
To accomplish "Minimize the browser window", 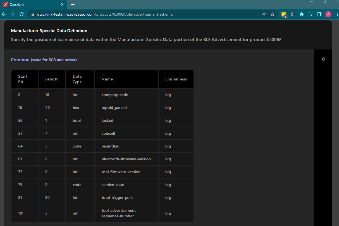I will [311, 2].
